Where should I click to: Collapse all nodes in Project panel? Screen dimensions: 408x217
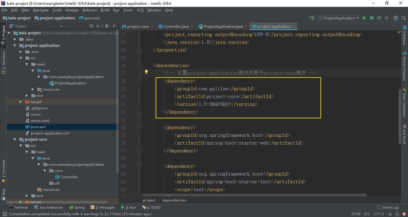98,26
